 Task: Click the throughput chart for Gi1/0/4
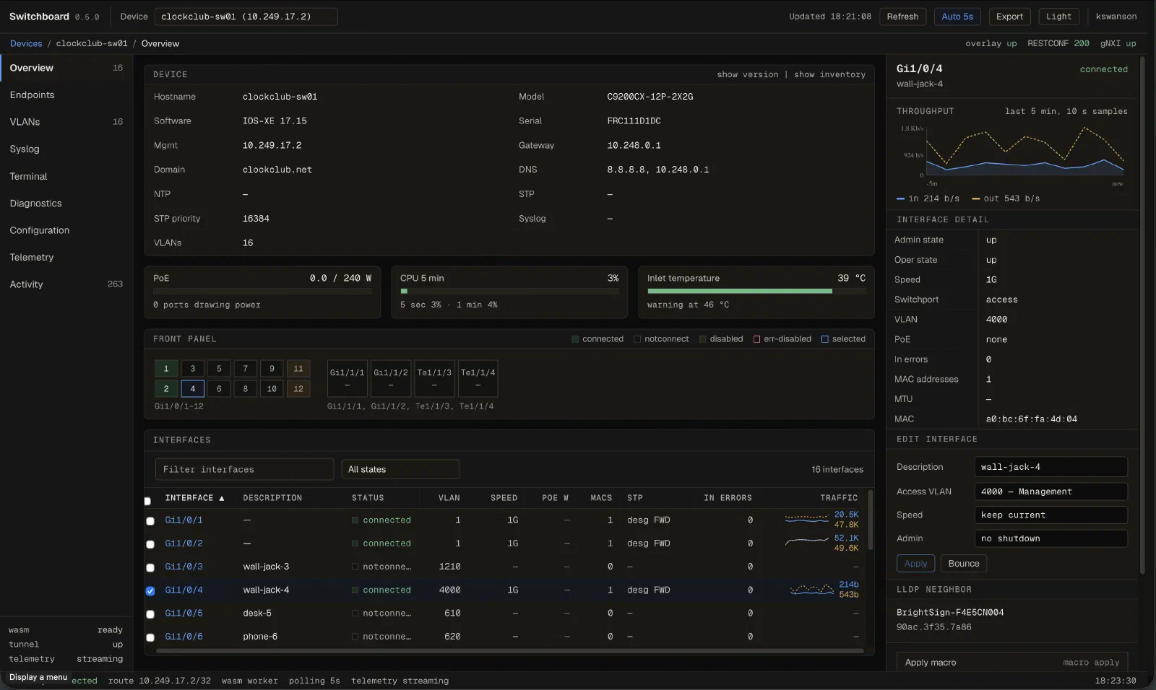[x=1026, y=152]
